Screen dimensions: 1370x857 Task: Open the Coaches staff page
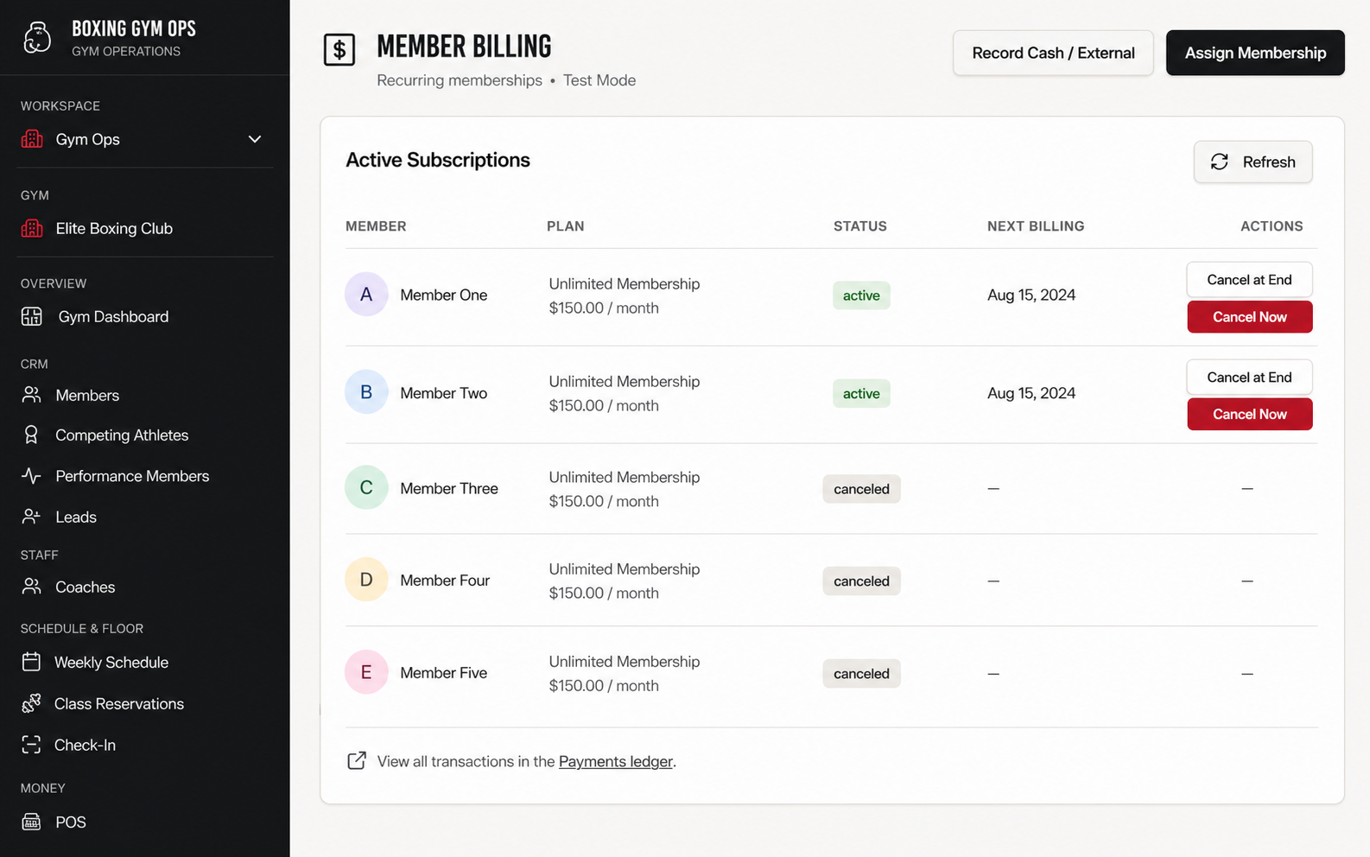[x=85, y=587]
